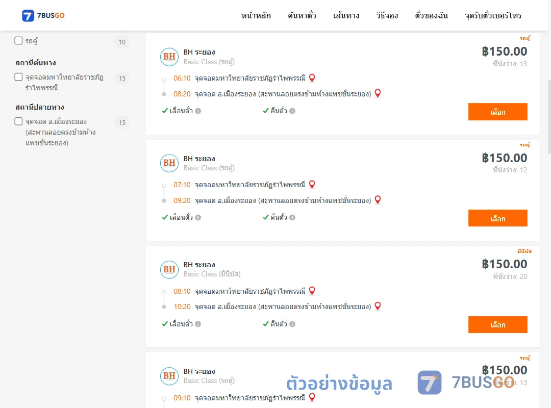This screenshot has width=551, height=408.
Task: Open map pin for 09:20 arrival stop
Action: [378, 200]
